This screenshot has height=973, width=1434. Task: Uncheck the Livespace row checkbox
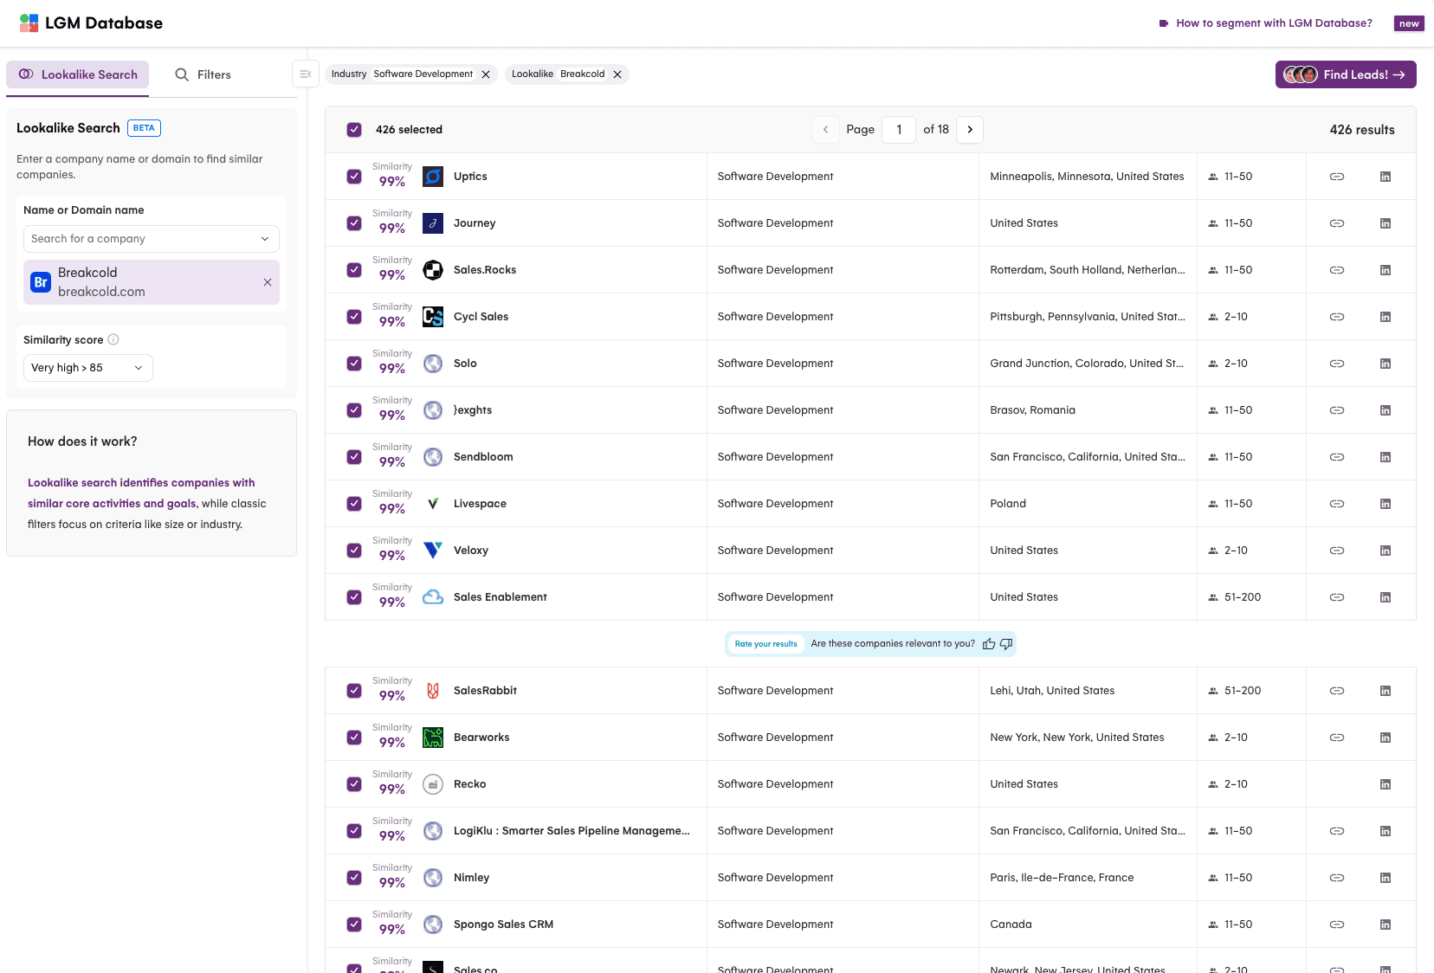click(x=354, y=504)
